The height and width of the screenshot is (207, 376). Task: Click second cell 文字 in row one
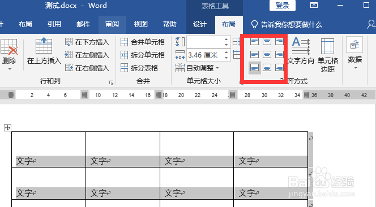pyautogui.click(x=98, y=161)
